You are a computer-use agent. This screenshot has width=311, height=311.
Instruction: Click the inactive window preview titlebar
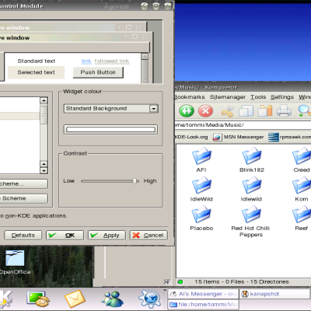[72, 27]
